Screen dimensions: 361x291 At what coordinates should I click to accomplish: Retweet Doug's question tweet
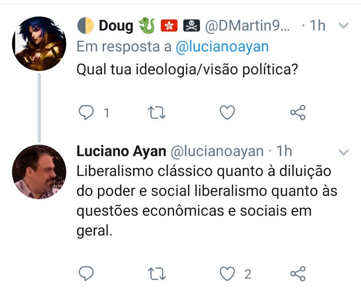click(156, 112)
